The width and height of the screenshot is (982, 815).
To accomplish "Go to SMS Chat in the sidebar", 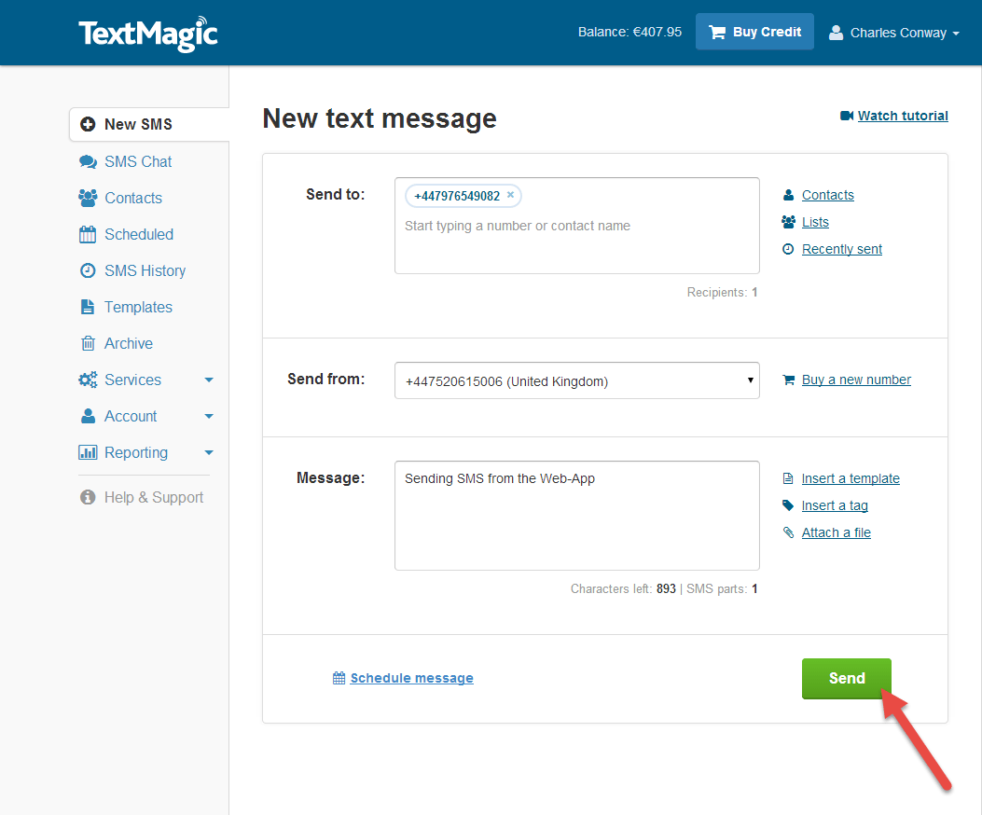I will coord(138,161).
